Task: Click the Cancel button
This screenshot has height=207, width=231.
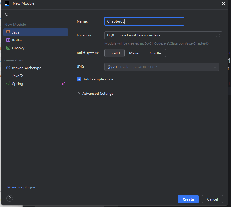Action: pyautogui.click(x=212, y=199)
